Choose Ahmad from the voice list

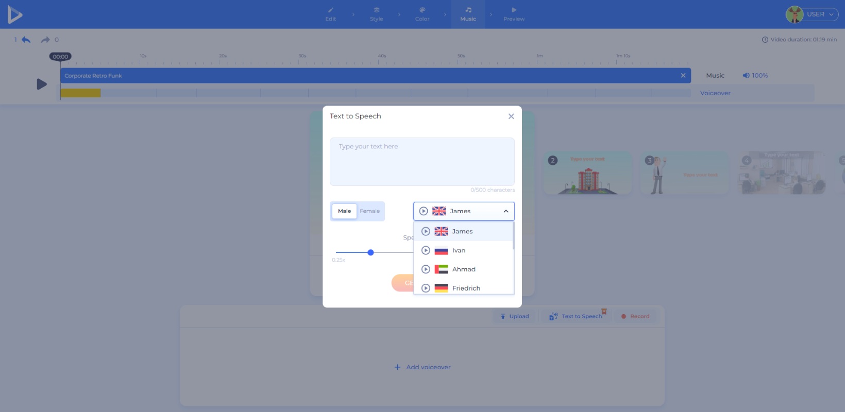tap(464, 269)
